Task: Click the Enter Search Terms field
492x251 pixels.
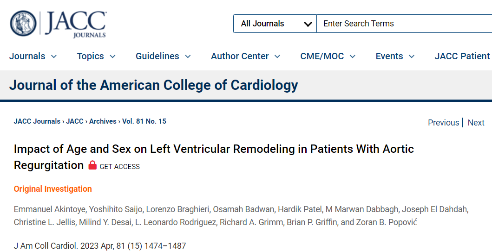Action: point(404,24)
